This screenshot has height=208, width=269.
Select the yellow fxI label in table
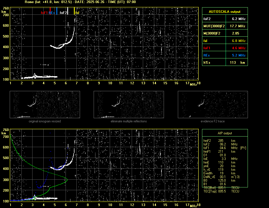point(205,41)
